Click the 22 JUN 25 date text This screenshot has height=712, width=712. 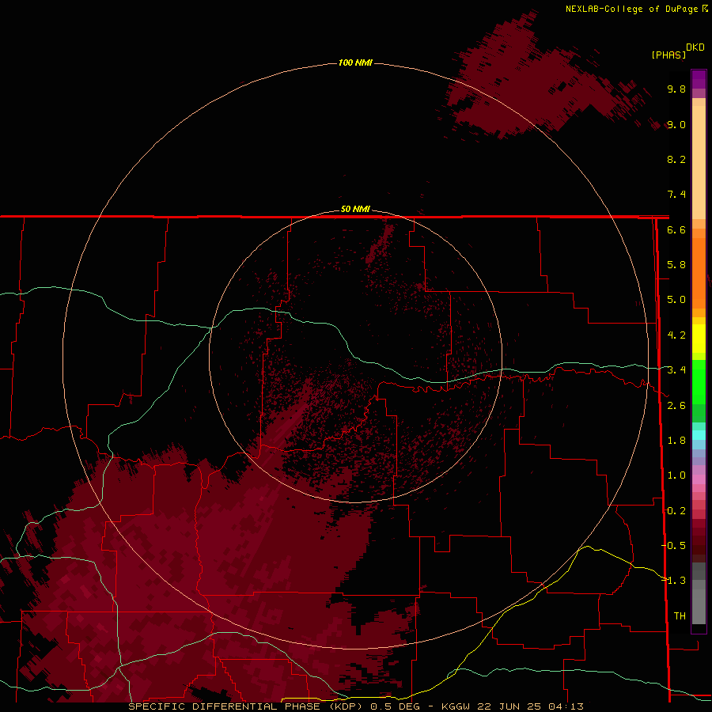(x=510, y=706)
